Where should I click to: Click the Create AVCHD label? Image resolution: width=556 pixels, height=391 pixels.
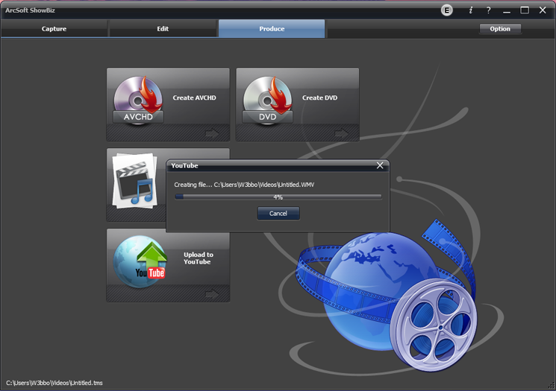194,98
